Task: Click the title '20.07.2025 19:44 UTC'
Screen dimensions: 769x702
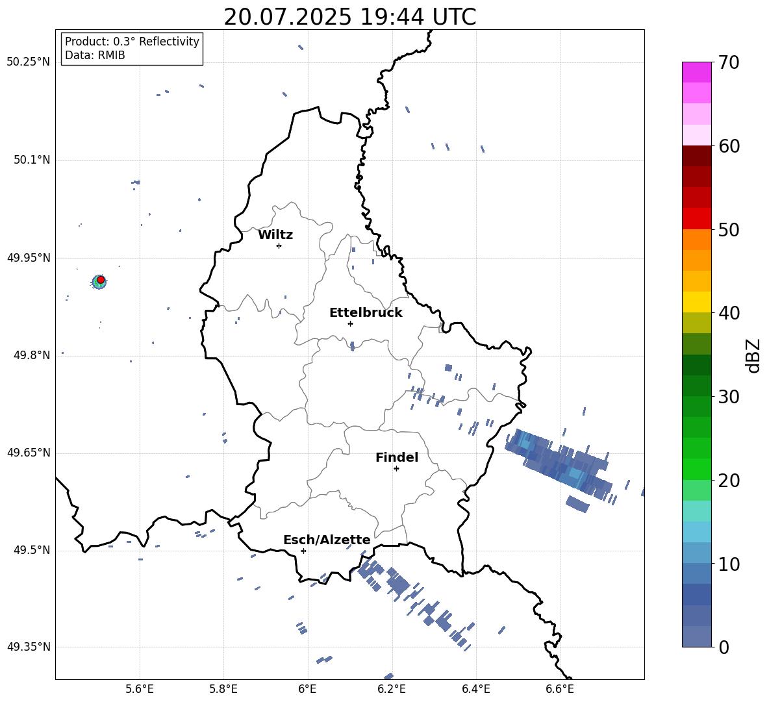Action: coord(349,17)
